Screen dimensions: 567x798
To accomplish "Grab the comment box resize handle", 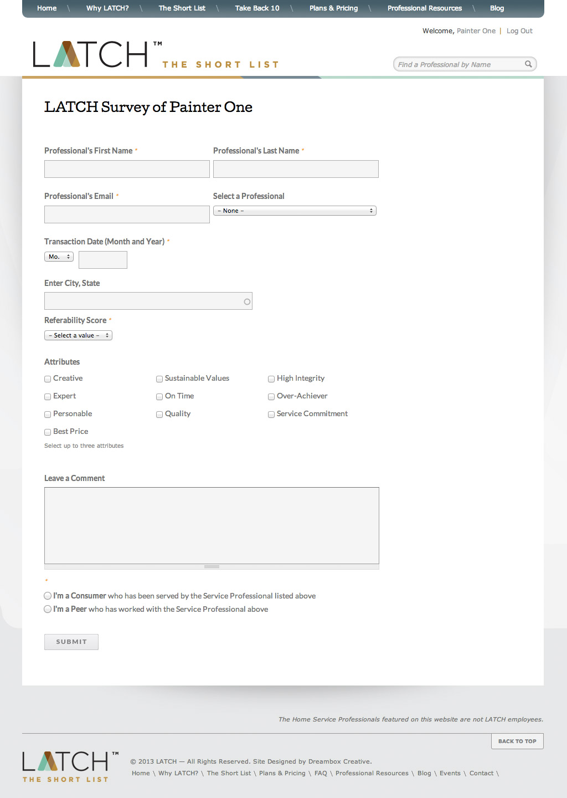I will [212, 567].
